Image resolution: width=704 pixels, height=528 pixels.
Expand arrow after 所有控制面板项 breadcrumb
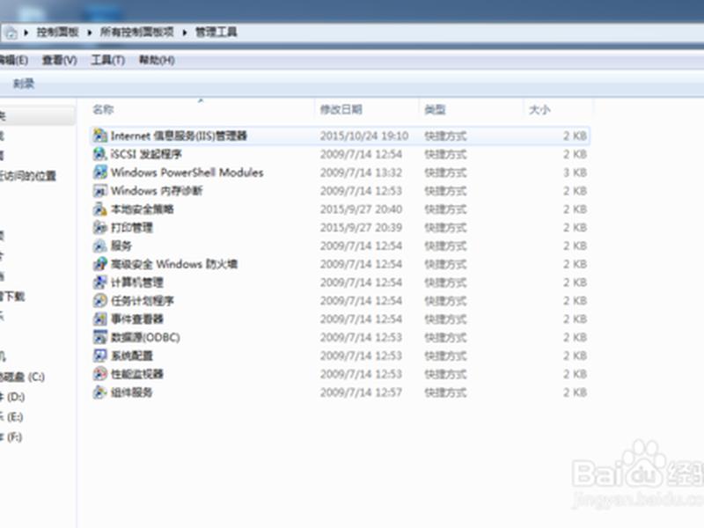185,33
